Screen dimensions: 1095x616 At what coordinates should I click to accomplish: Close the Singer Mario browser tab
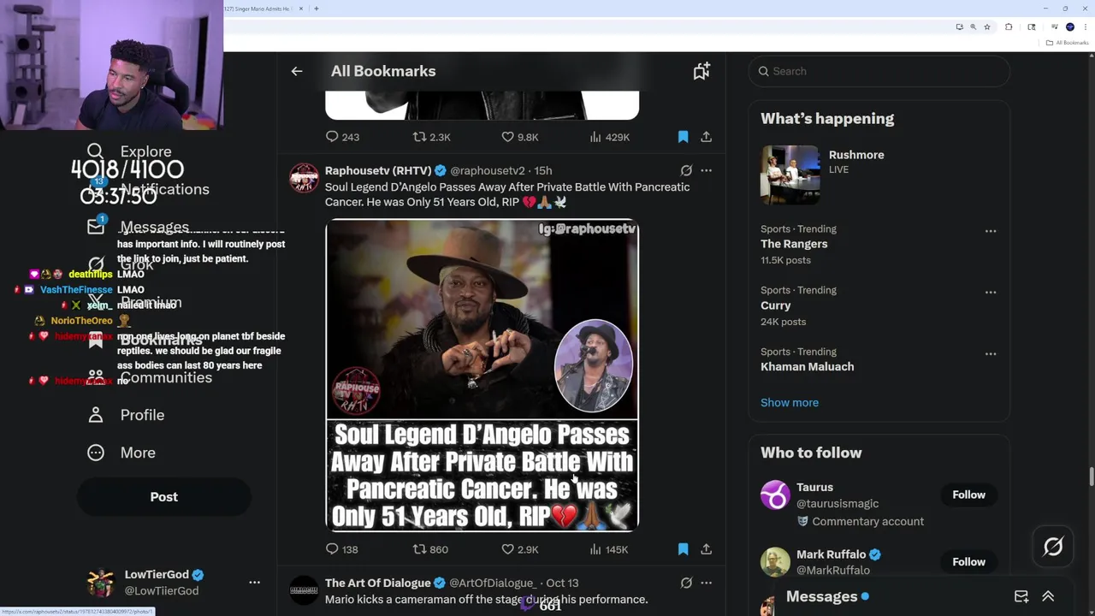[301, 9]
